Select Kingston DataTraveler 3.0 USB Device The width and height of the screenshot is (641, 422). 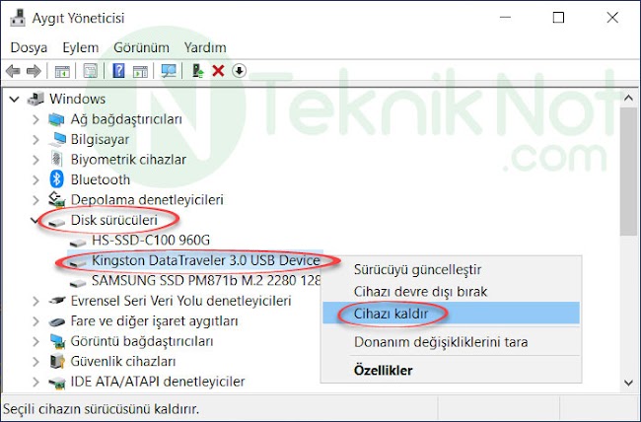click(x=206, y=260)
